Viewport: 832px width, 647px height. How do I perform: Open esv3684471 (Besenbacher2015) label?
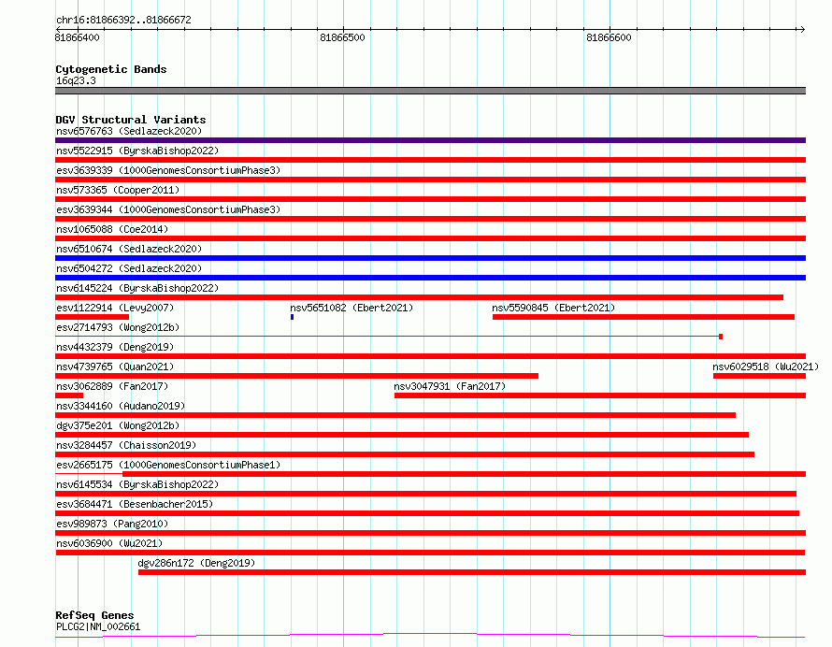pos(135,504)
